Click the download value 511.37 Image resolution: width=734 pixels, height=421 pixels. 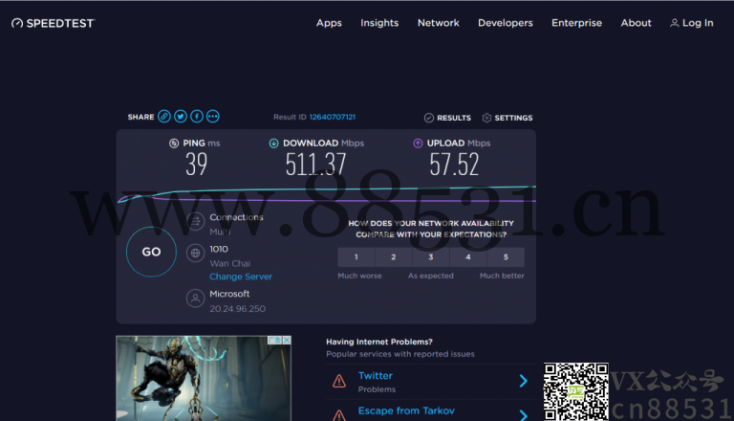coord(316,165)
